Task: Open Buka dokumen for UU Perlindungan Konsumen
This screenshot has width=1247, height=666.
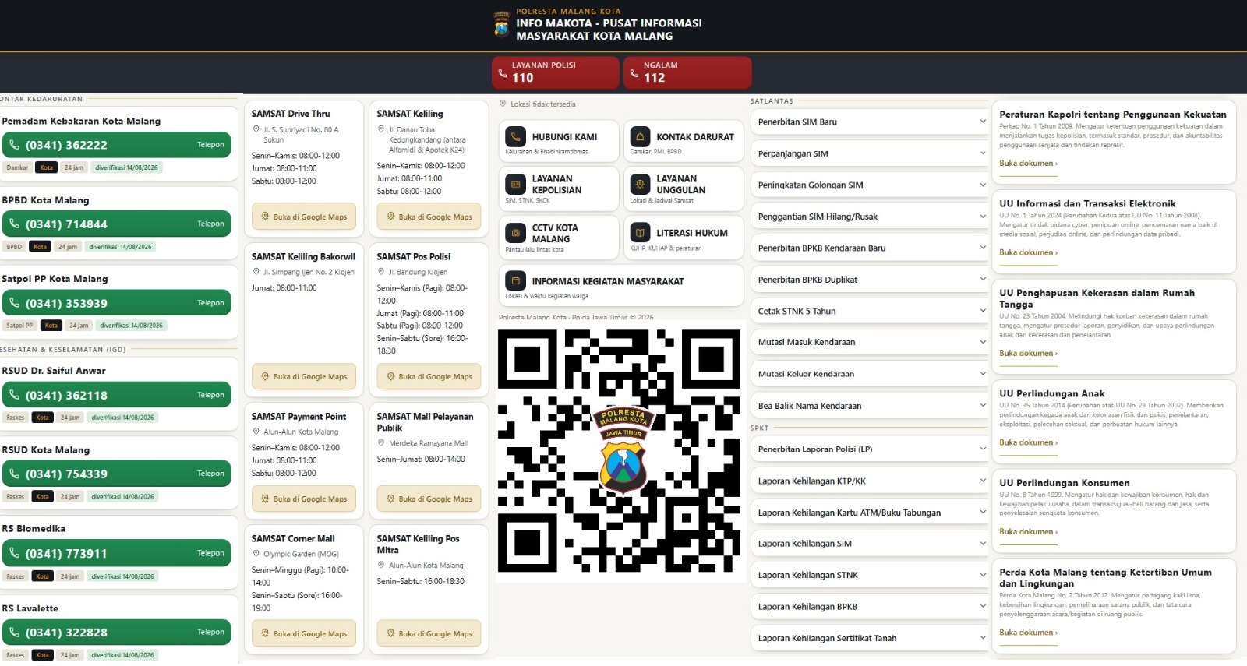Action: pyautogui.click(x=1028, y=532)
